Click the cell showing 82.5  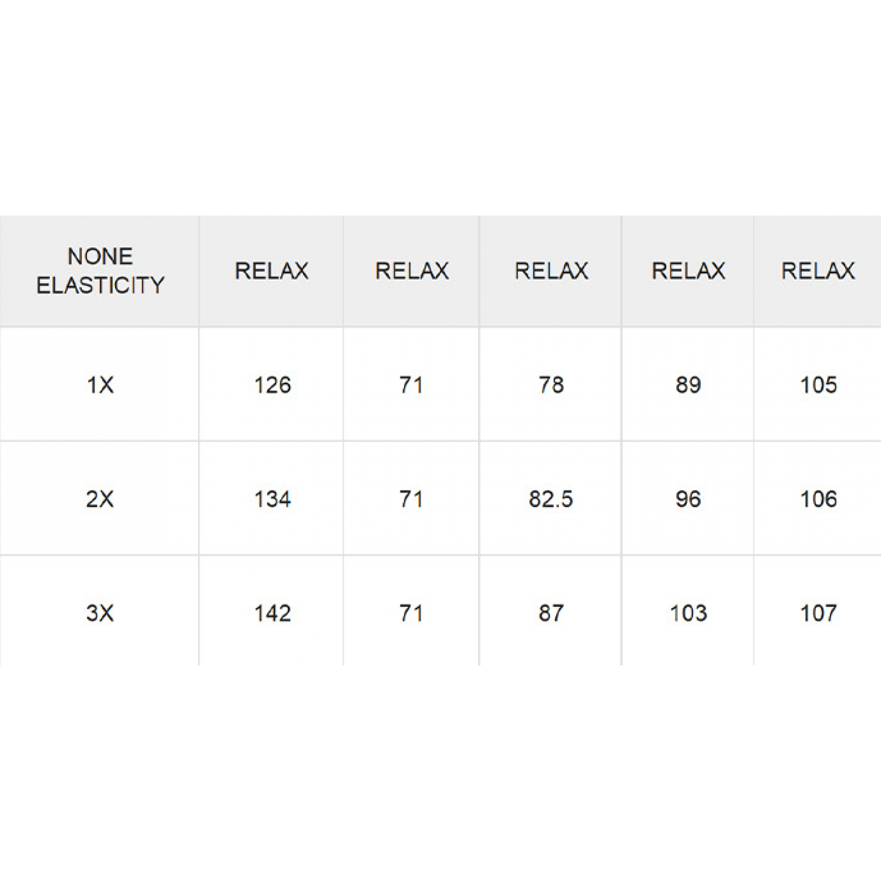click(x=551, y=499)
